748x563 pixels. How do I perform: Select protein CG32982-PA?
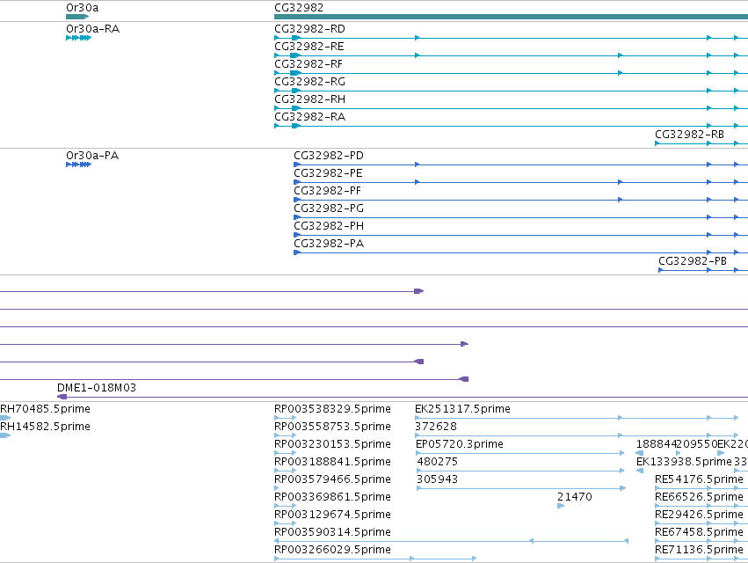[329, 244]
